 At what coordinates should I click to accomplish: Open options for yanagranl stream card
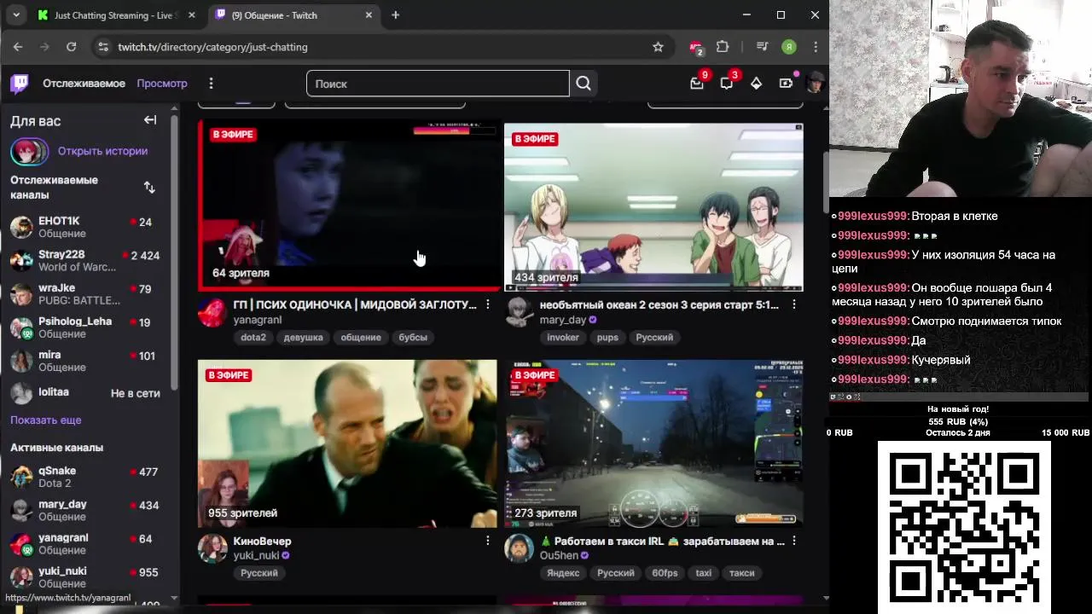488,304
